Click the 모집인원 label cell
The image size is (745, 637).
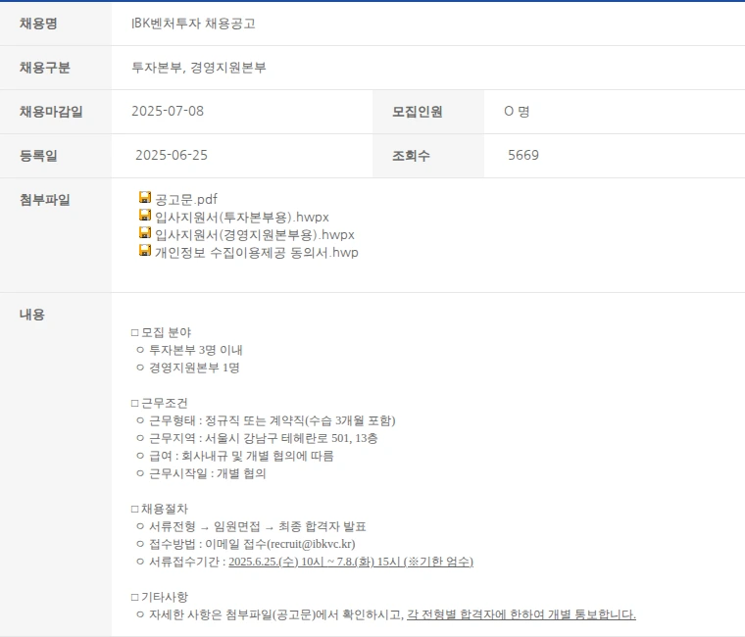428,112
